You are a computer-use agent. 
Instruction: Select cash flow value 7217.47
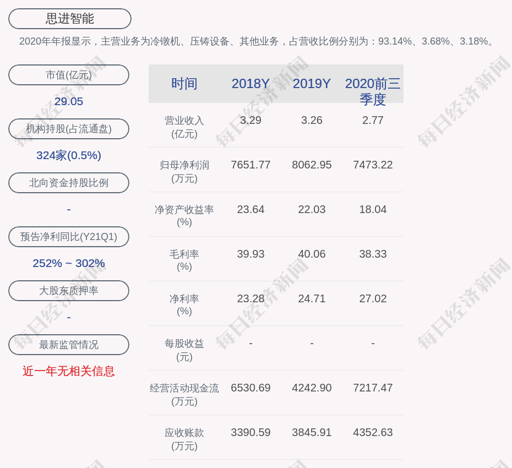tap(373, 388)
